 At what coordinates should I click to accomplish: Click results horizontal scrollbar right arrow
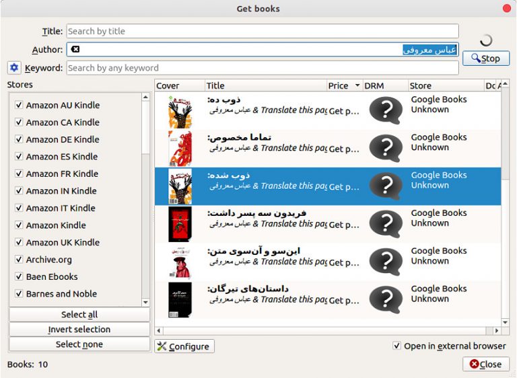(497, 330)
